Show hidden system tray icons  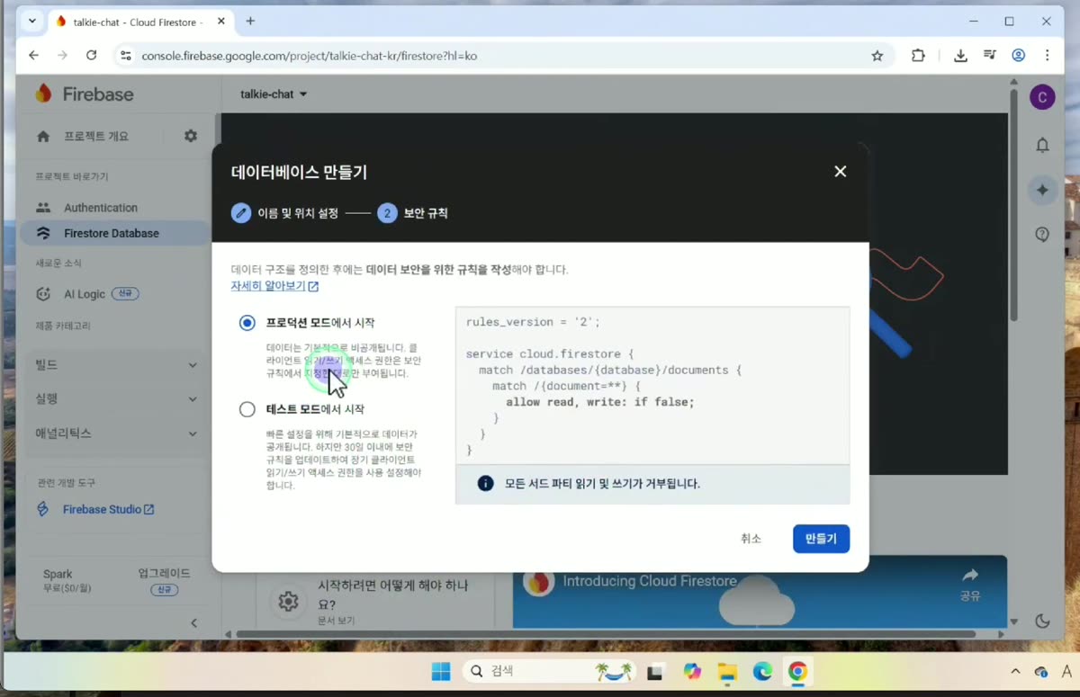click(x=1015, y=672)
